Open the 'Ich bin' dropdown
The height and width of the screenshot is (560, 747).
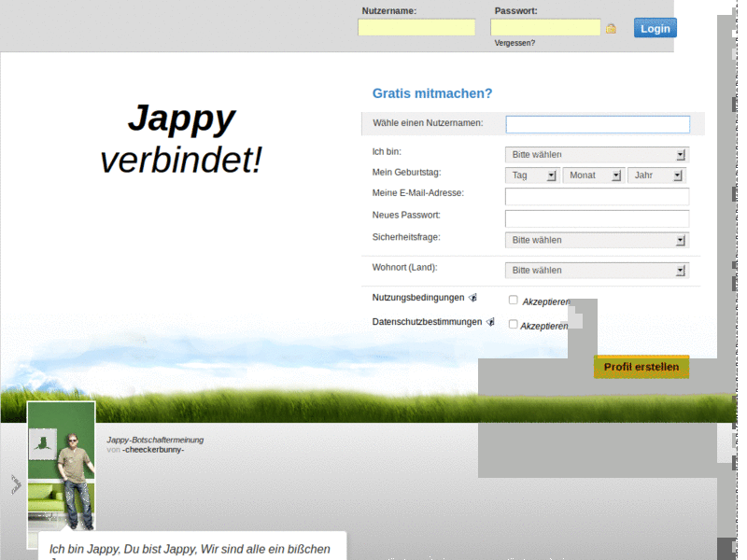coord(597,155)
